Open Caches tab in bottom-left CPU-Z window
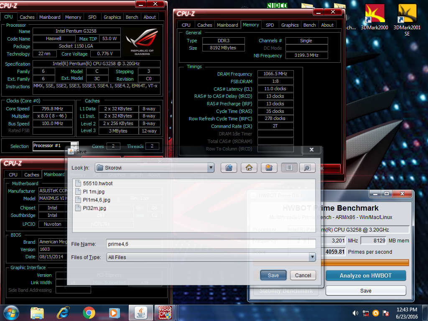 click(32, 175)
